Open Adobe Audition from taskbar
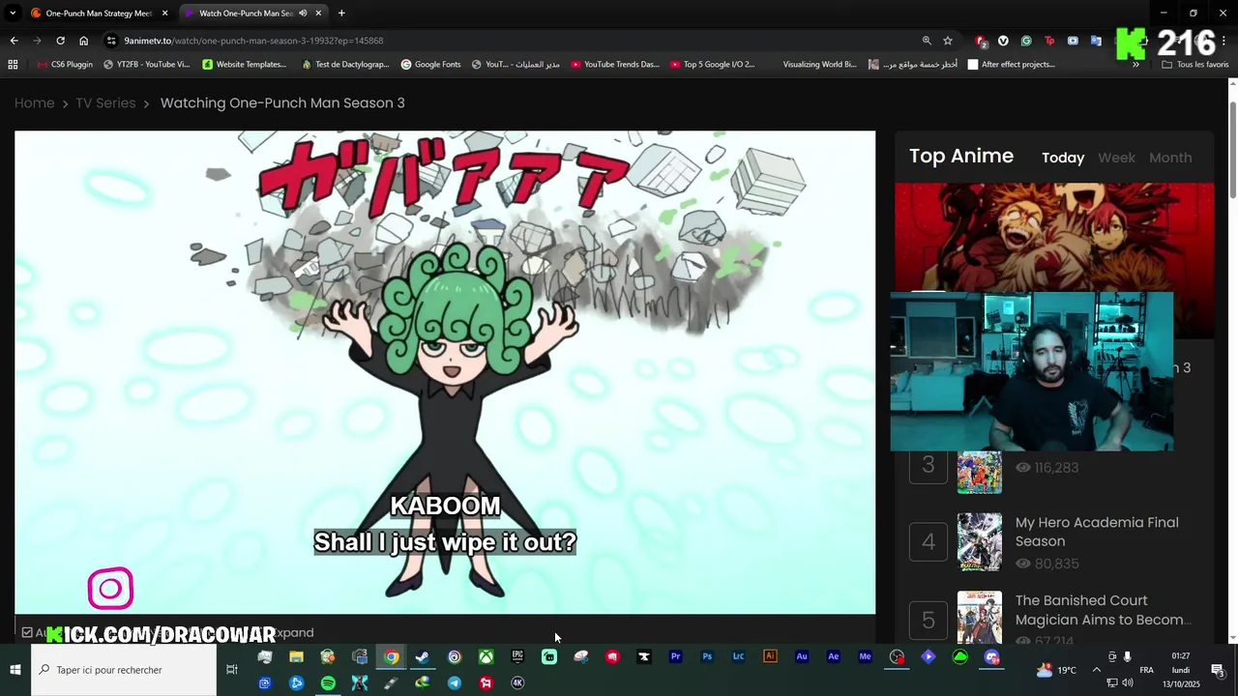This screenshot has height=696, width=1238. tap(802, 657)
